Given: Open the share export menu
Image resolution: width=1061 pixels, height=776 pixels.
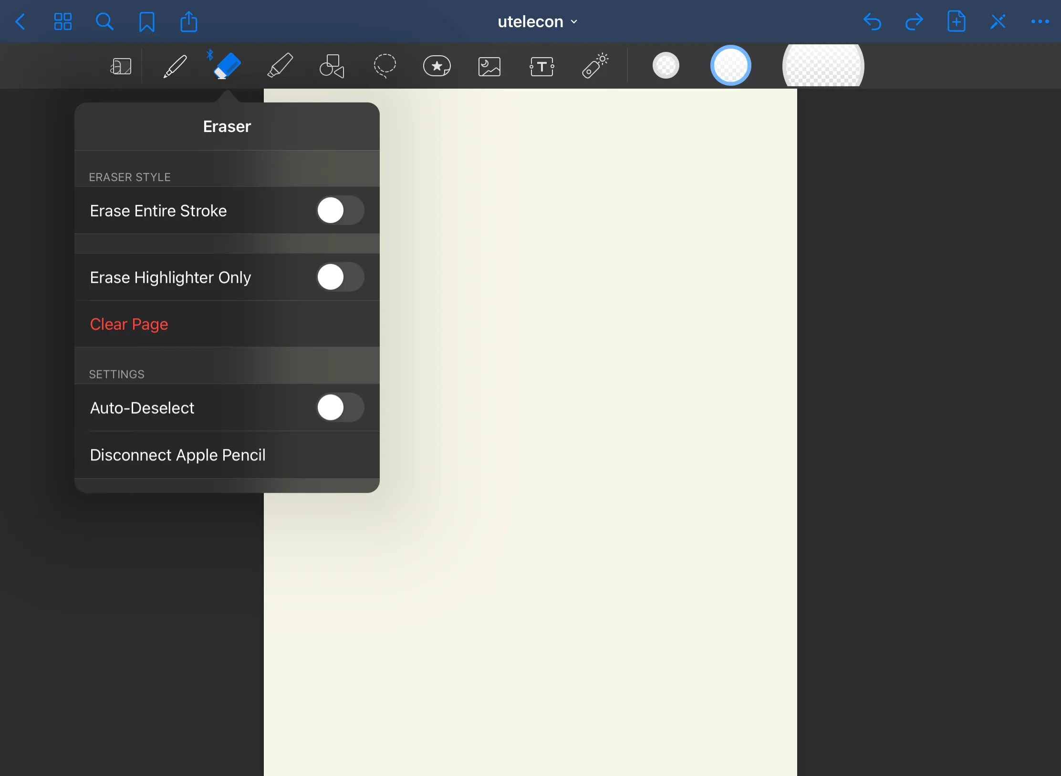Looking at the screenshot, I should click(188, 22).
